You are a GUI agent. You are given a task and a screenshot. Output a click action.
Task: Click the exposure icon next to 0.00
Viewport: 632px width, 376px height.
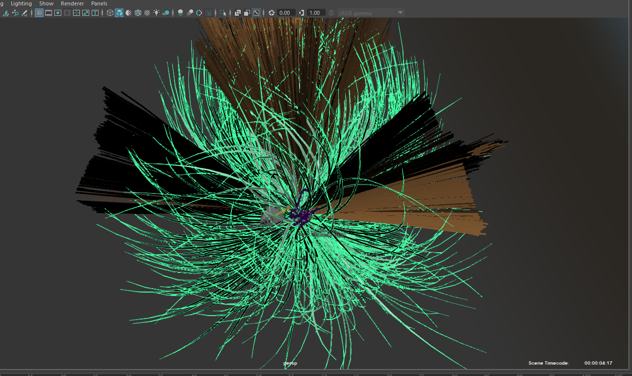pyautogui.click(x=271, y=13)
